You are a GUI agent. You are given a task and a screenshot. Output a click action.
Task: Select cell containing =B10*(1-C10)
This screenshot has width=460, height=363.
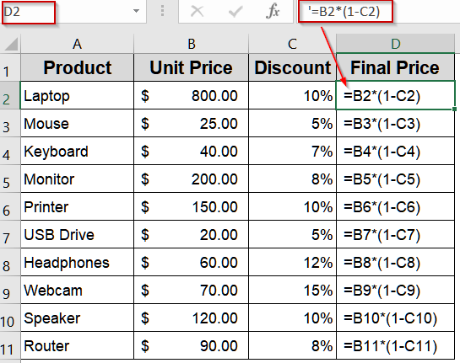tap(396, 318)
